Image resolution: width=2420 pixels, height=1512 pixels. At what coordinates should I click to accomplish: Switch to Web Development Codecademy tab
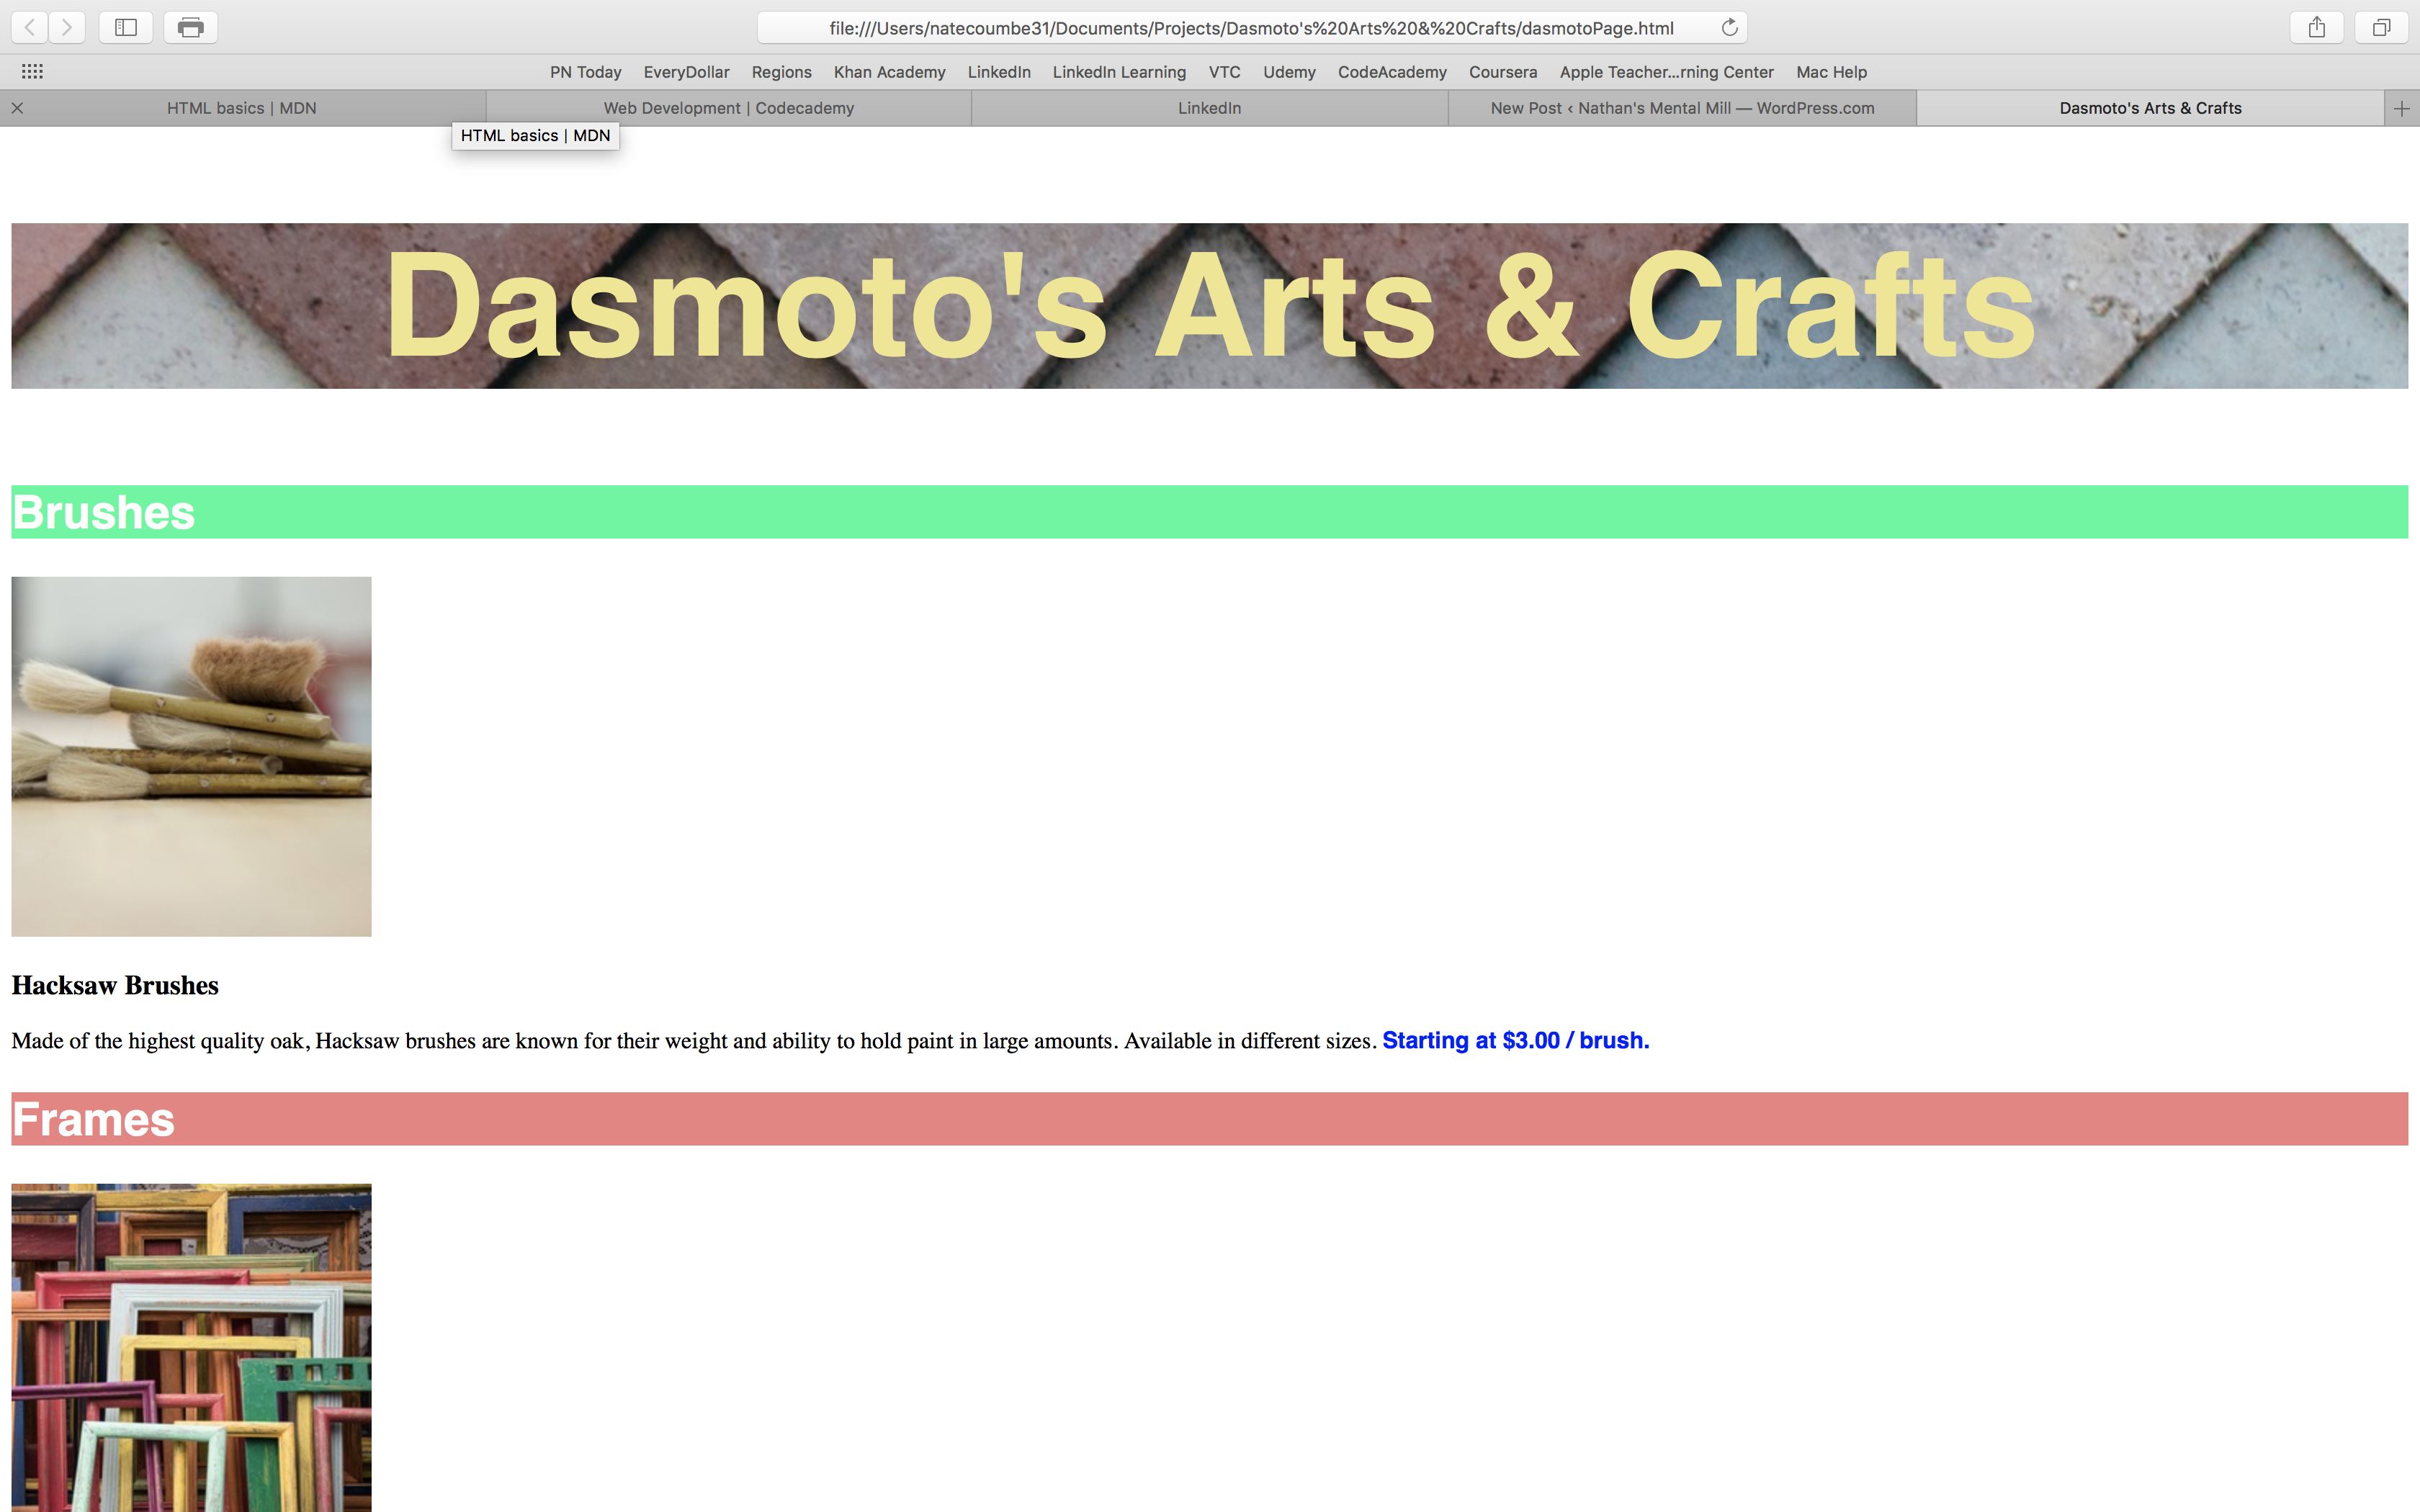(728, 108)
